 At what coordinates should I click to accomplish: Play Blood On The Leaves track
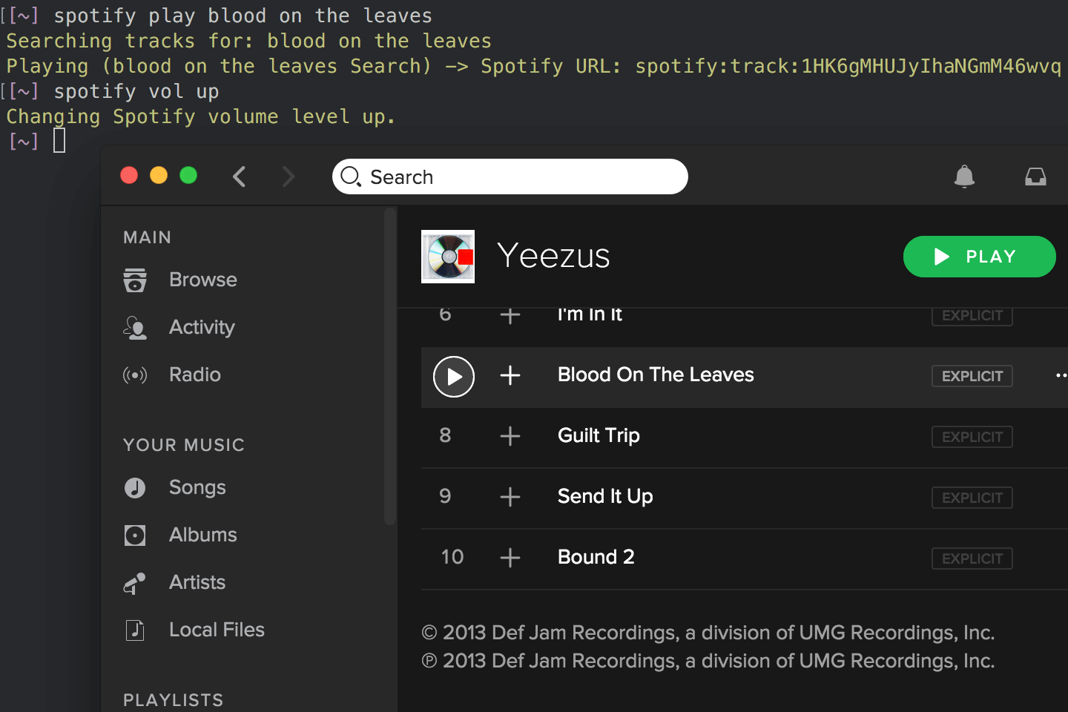tap(453, 377)
